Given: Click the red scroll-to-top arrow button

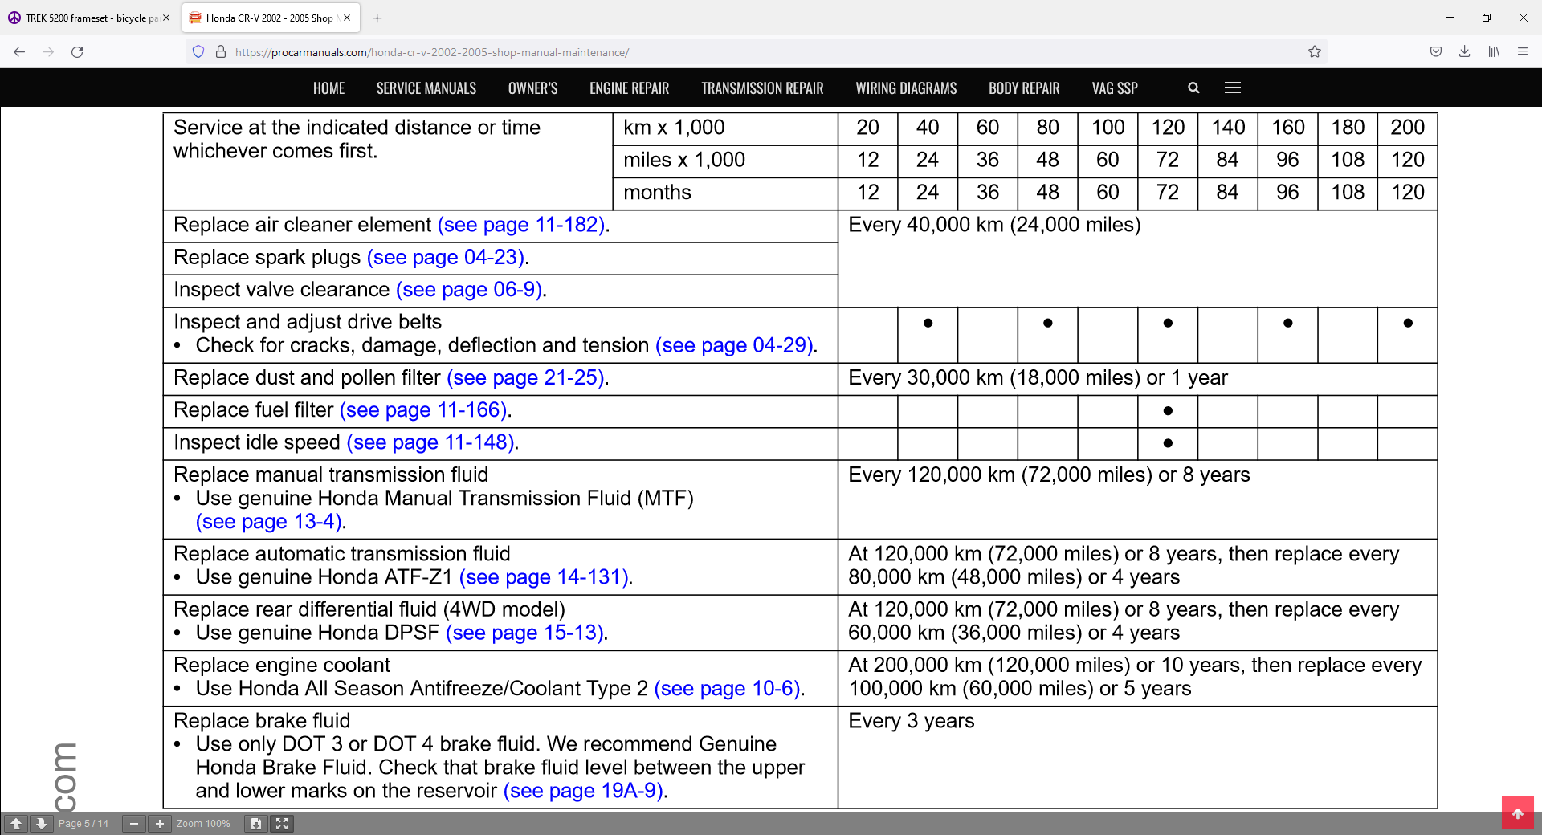Looking at the screenshot, I should point(1517,813).
